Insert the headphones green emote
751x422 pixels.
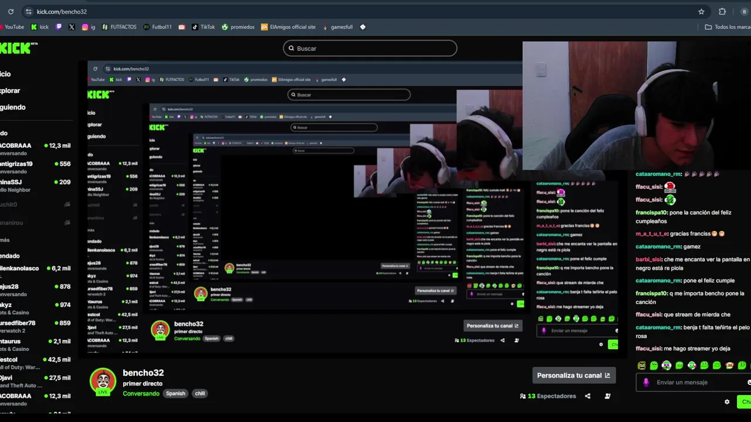[667, 366]
